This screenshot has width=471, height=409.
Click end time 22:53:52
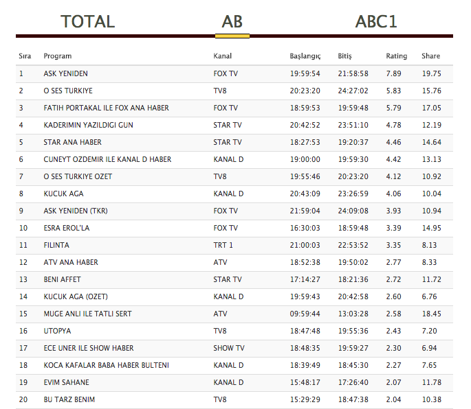353,245
